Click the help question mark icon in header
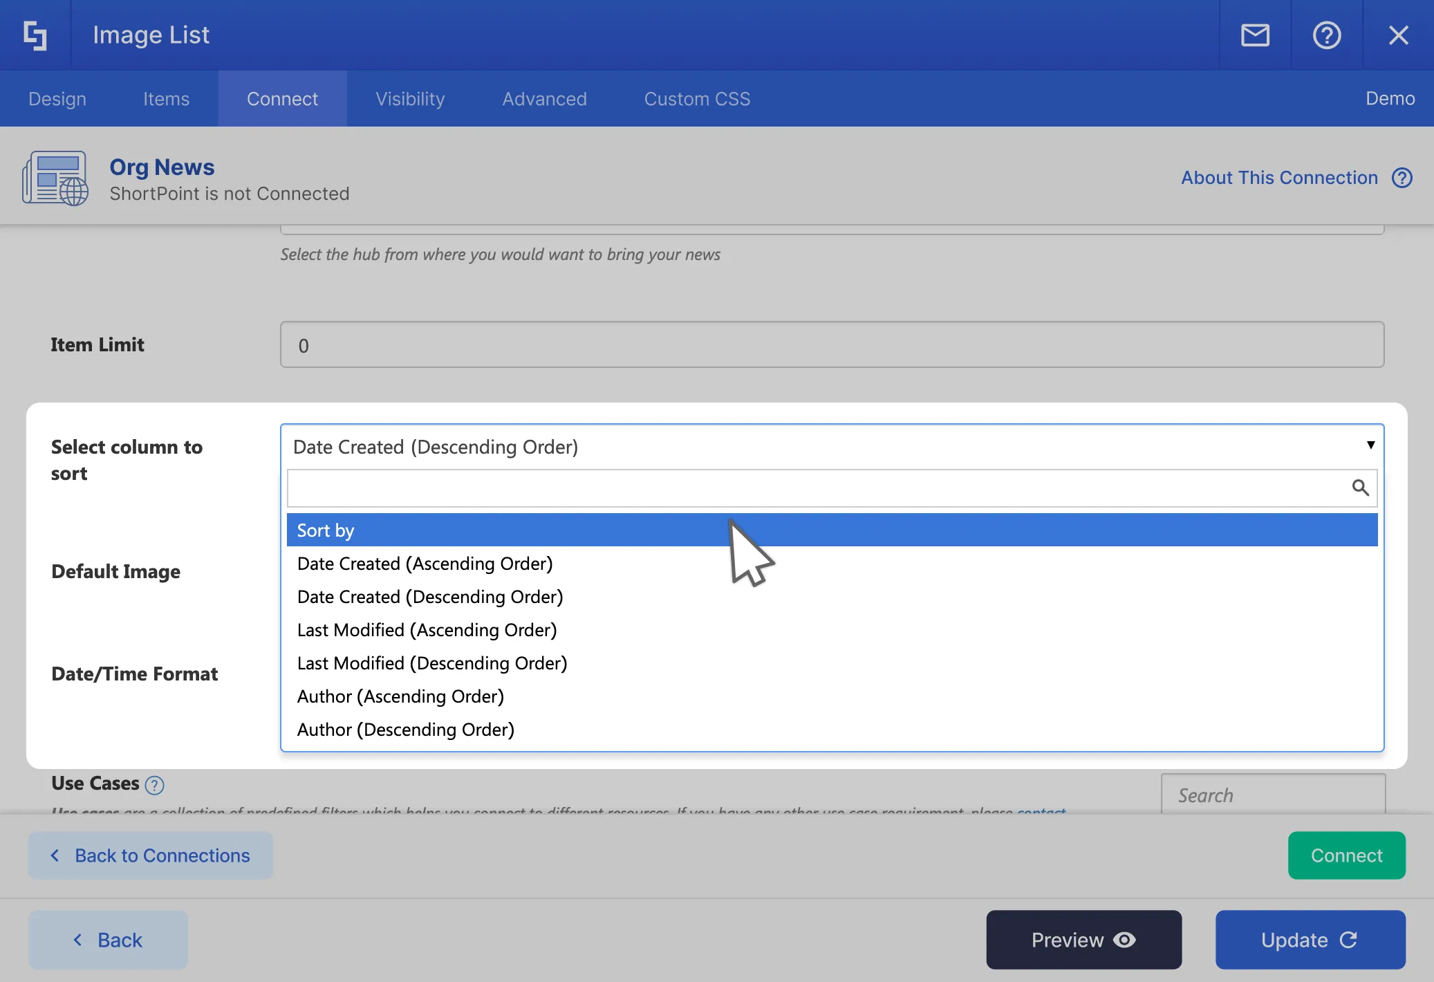Viewport: 1434px width, 982px height. pyautogui.click(x=1326, y=35)
